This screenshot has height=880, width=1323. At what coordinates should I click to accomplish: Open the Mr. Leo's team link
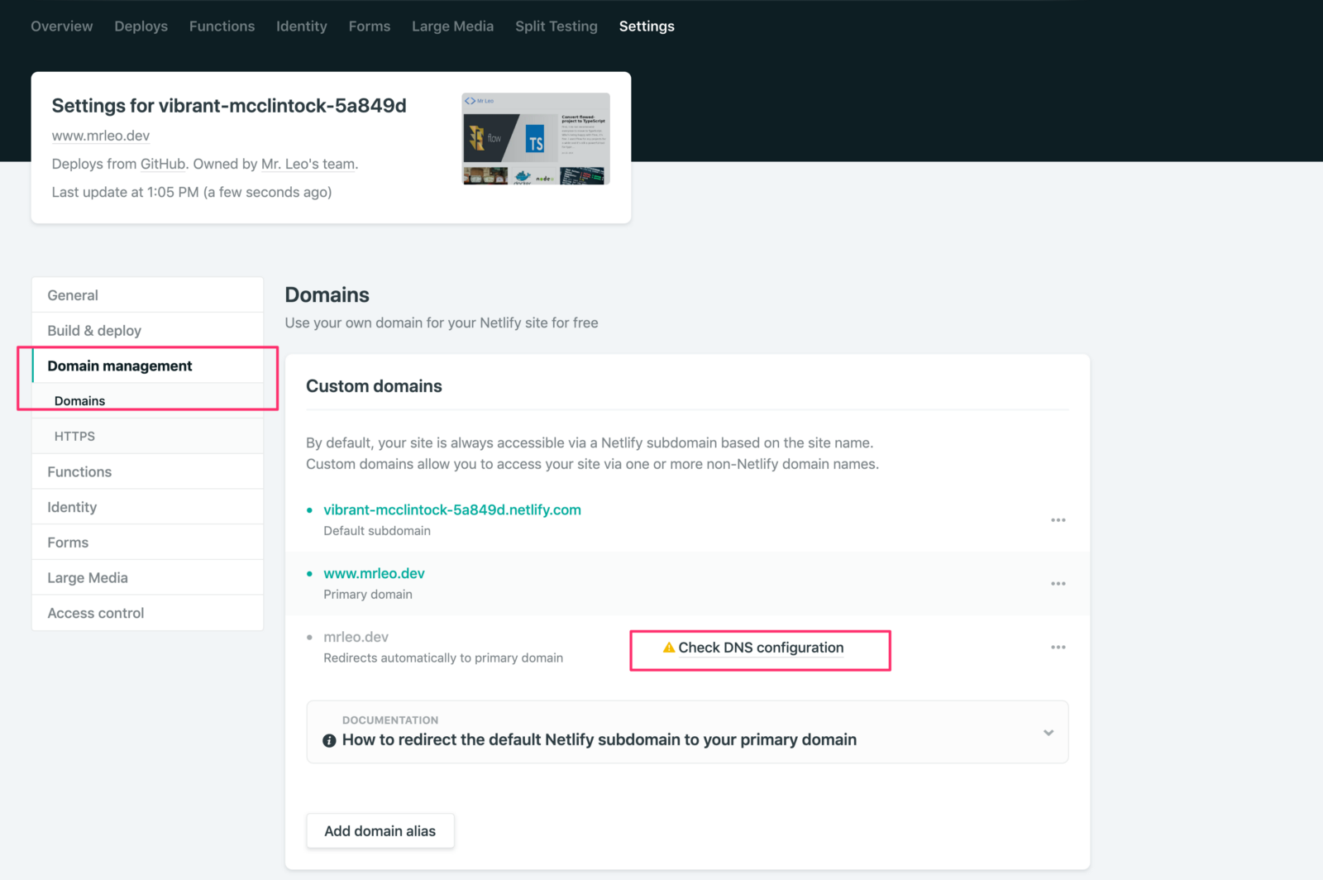tap(308, 164)
